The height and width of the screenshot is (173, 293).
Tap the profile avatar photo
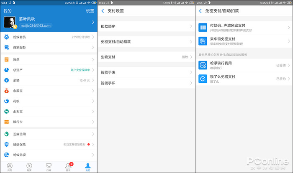10,22
